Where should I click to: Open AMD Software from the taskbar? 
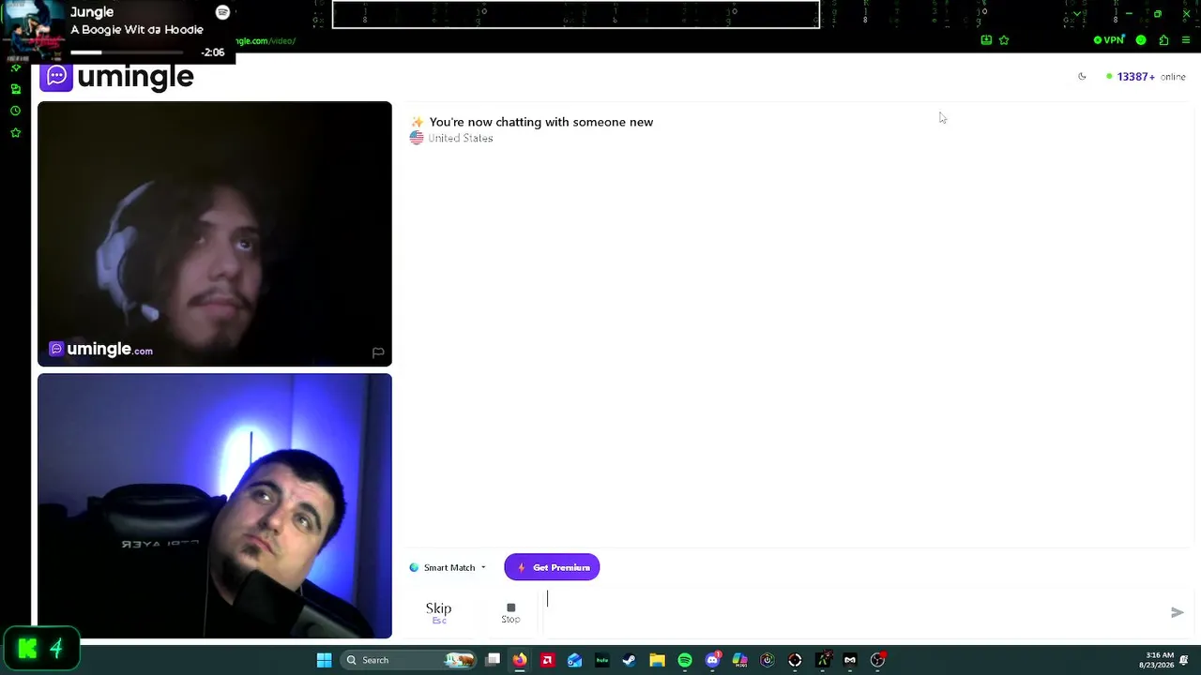[547, 660]
